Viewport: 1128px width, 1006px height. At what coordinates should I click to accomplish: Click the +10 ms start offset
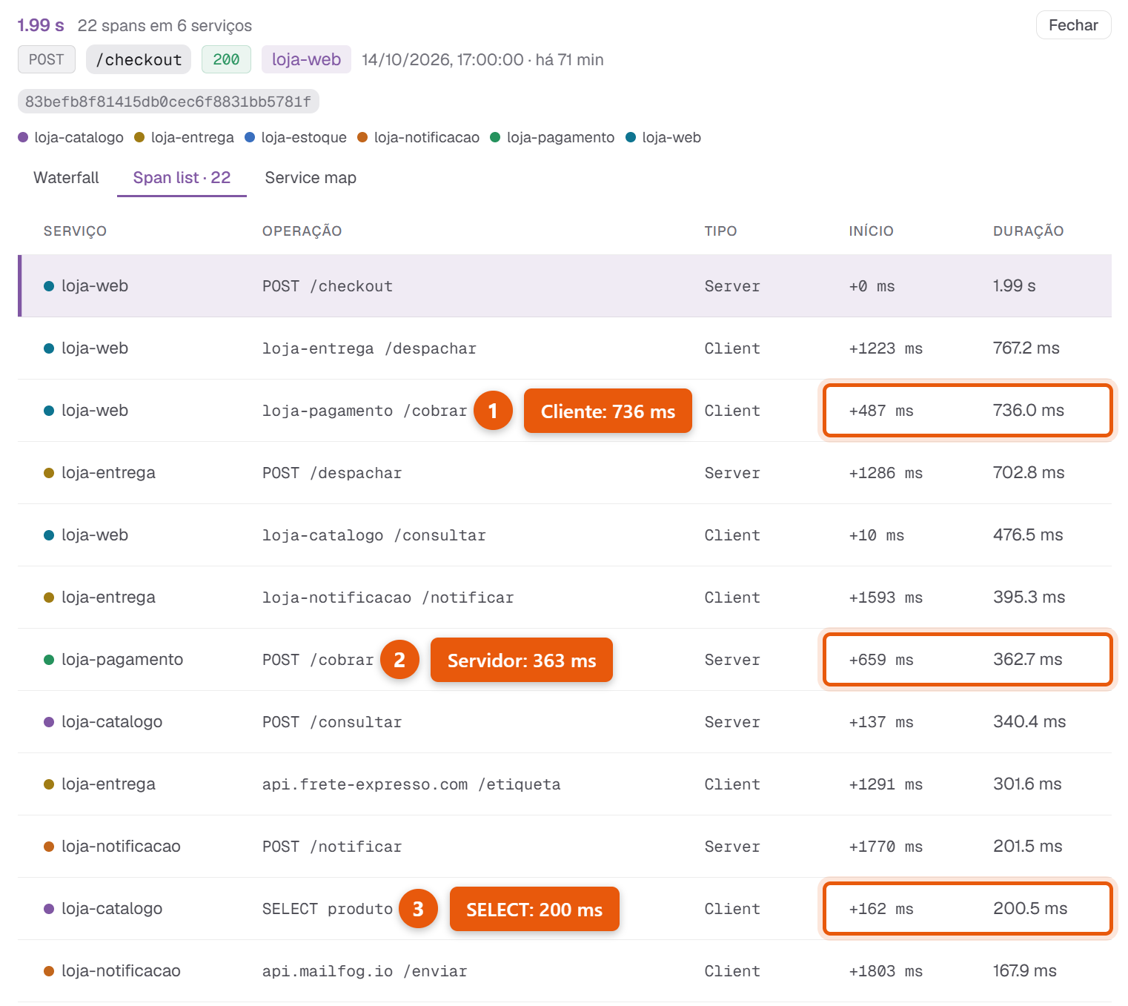pos(876,535)
